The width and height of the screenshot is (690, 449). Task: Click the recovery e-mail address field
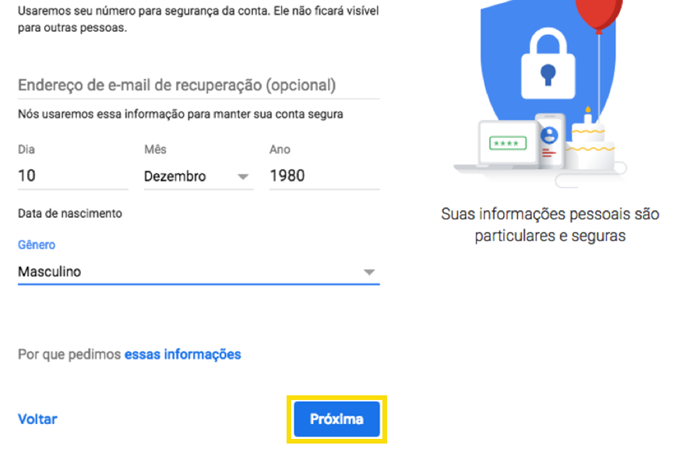[199, 85]
